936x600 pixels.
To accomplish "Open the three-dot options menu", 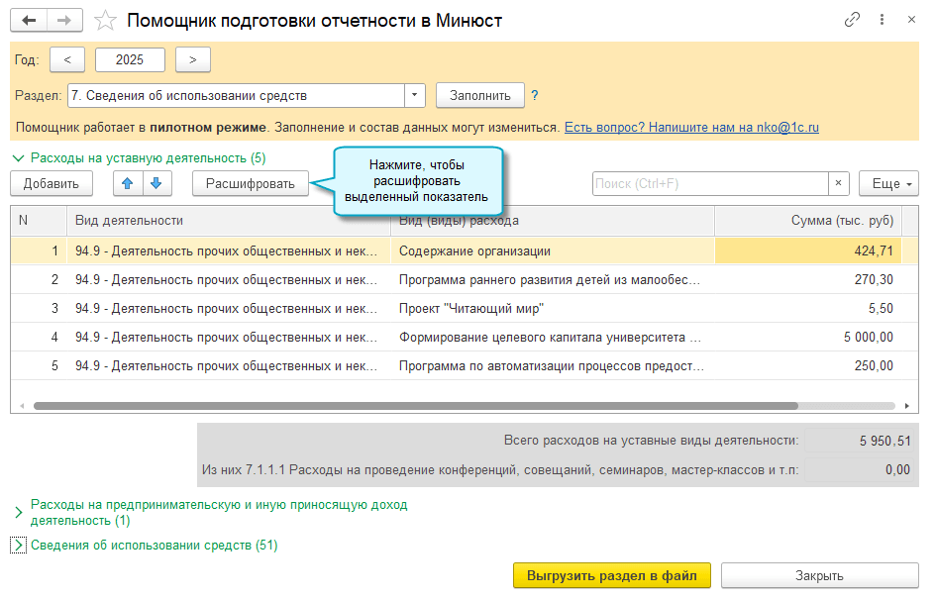I will [x=882, y=20].
